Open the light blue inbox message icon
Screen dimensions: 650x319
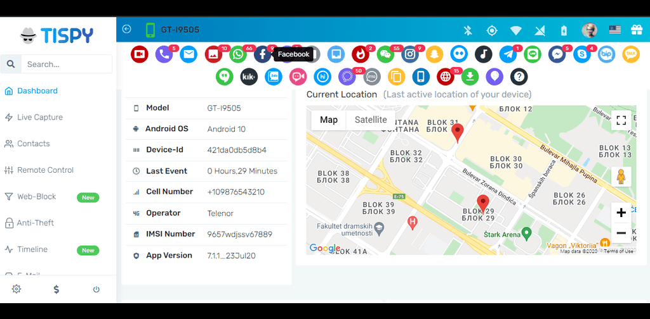(336, 54)
